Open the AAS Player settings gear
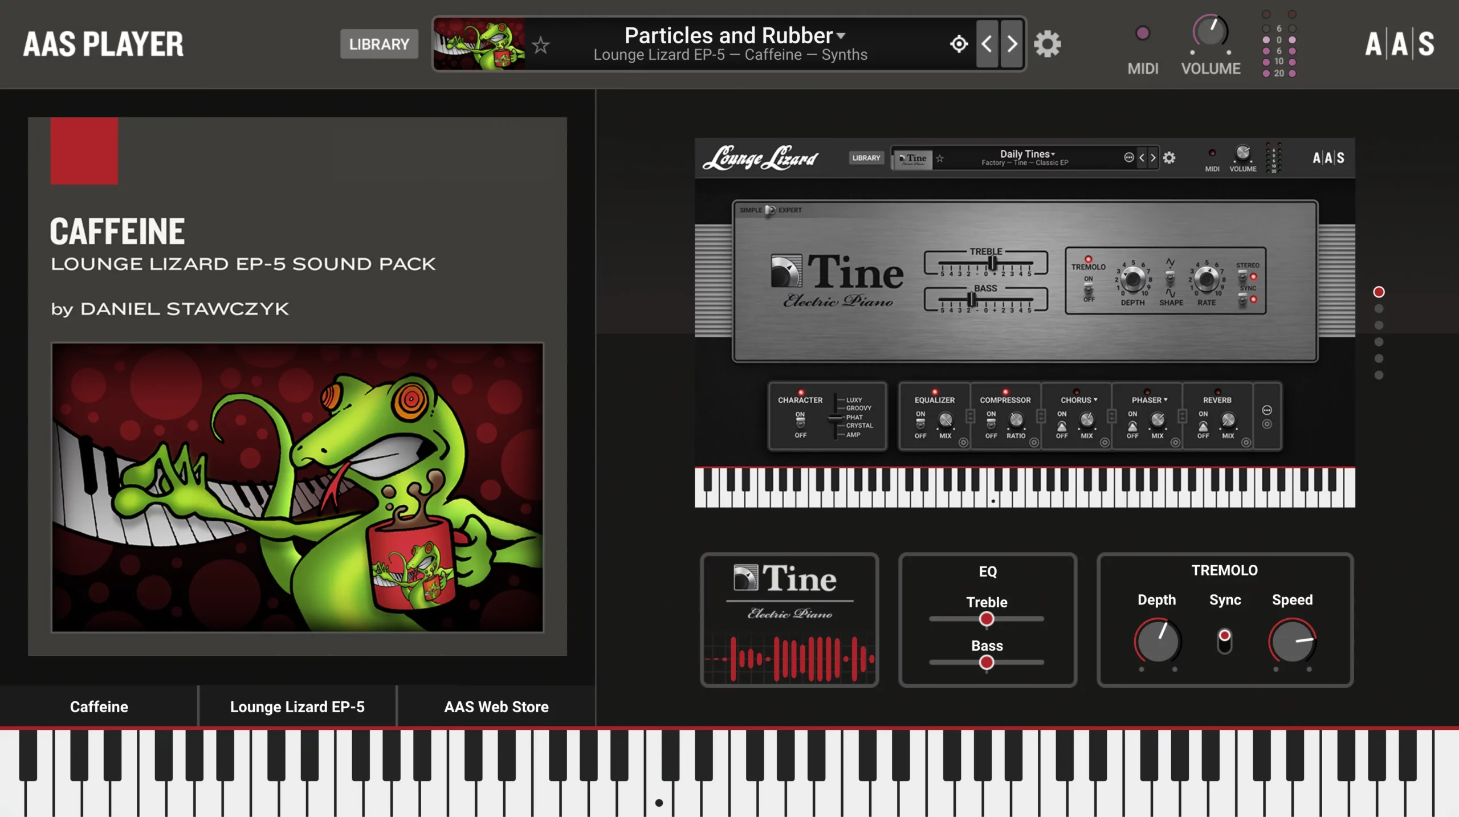Image resolution: width=1459 pixels, height=817 pixels. (1048, 44)
